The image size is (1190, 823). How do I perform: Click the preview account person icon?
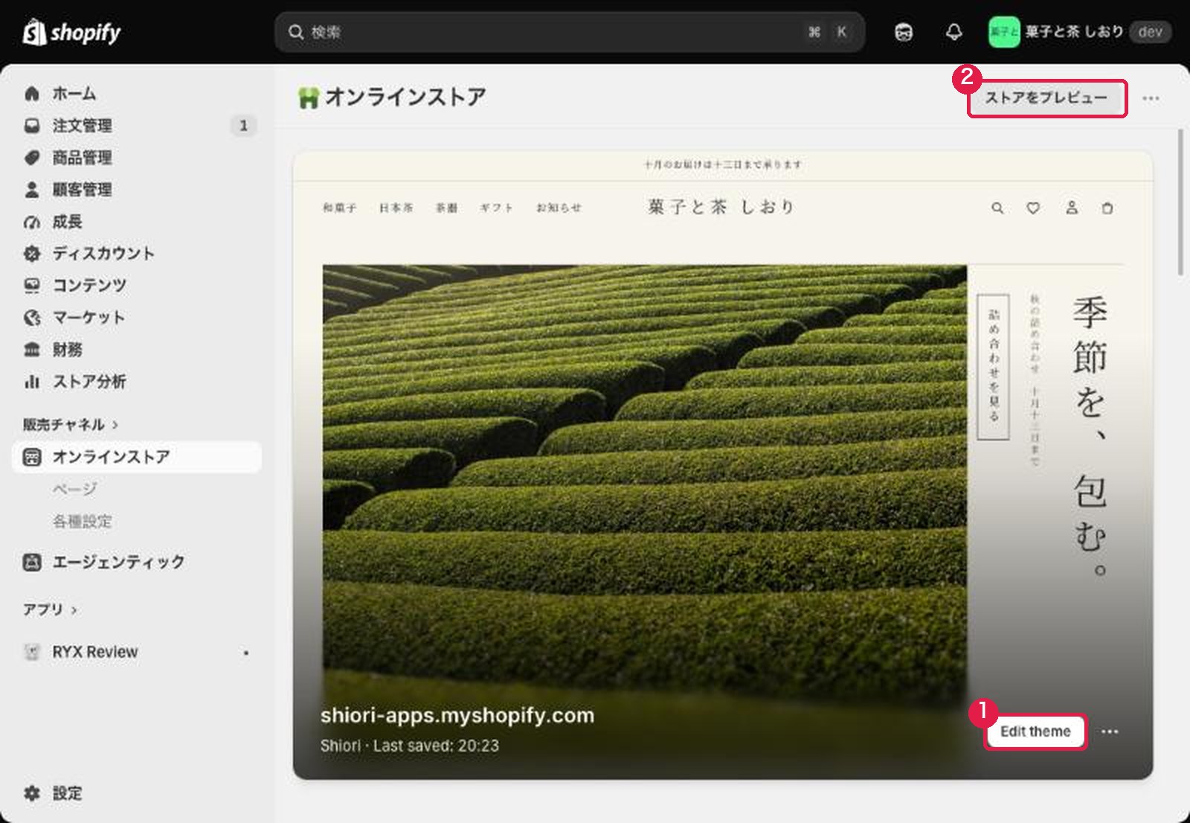point(1072,208)
